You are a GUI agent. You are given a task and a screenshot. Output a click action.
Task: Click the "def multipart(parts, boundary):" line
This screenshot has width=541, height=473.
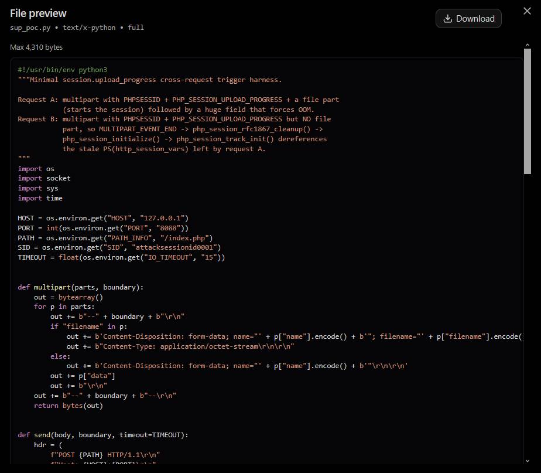click(x=81, y=287)
